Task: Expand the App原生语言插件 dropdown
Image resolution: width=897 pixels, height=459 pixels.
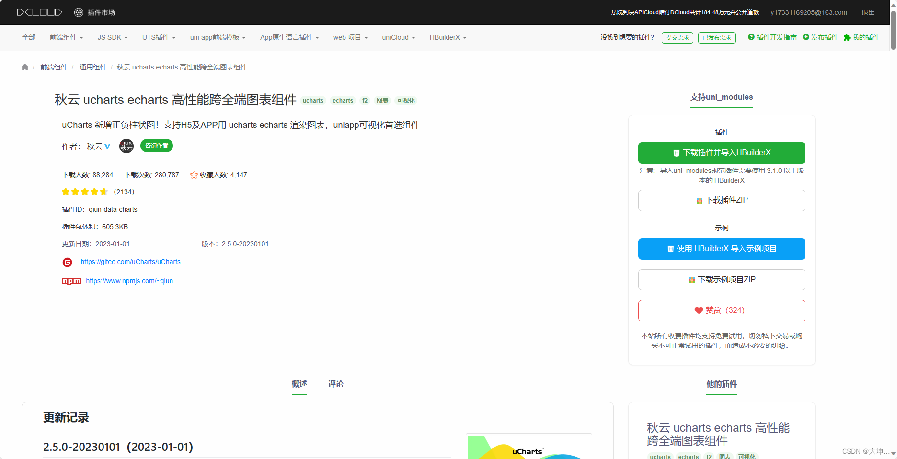Action: pos(289,37)
